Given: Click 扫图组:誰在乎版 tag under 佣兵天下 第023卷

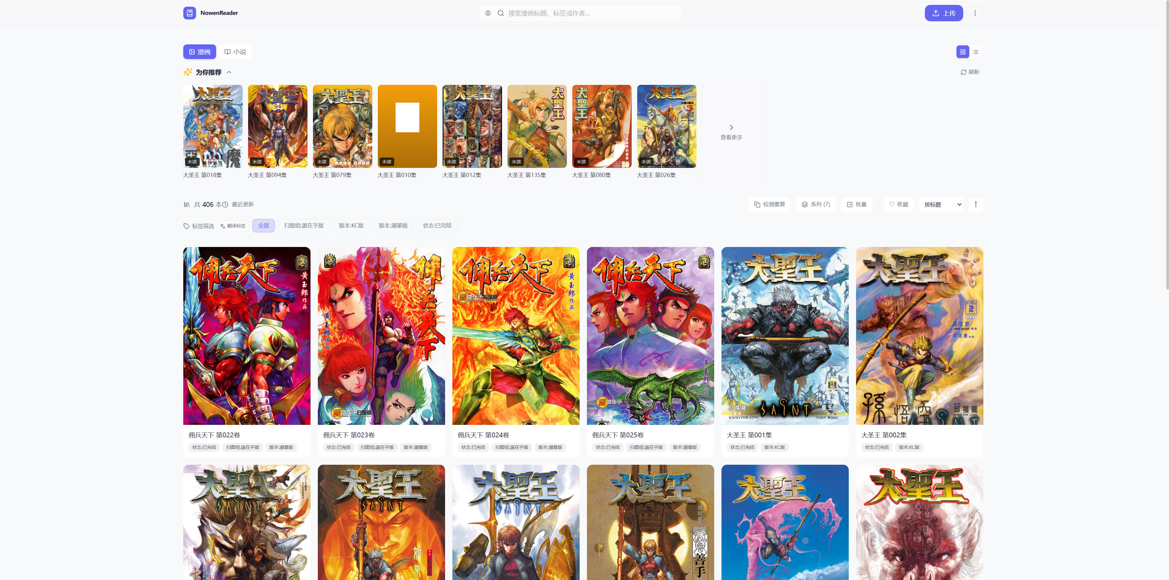Looking at the screenshot, I should point(377,448).
